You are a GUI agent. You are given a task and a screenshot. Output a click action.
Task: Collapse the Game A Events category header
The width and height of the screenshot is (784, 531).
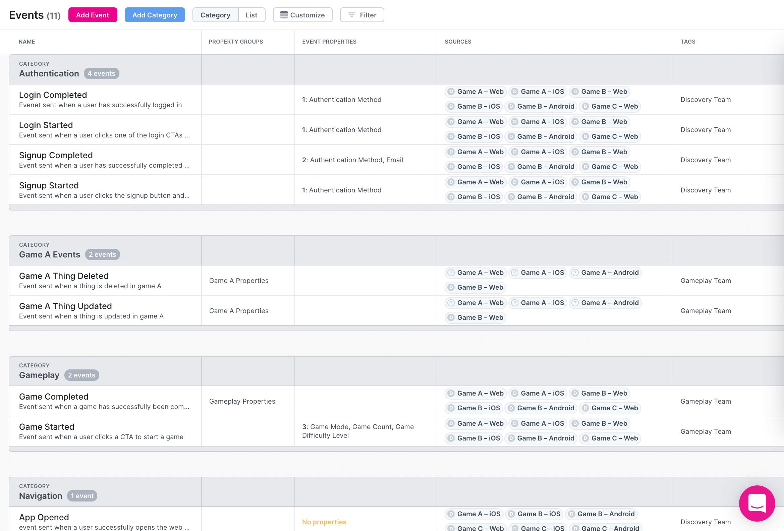(50, 254)
